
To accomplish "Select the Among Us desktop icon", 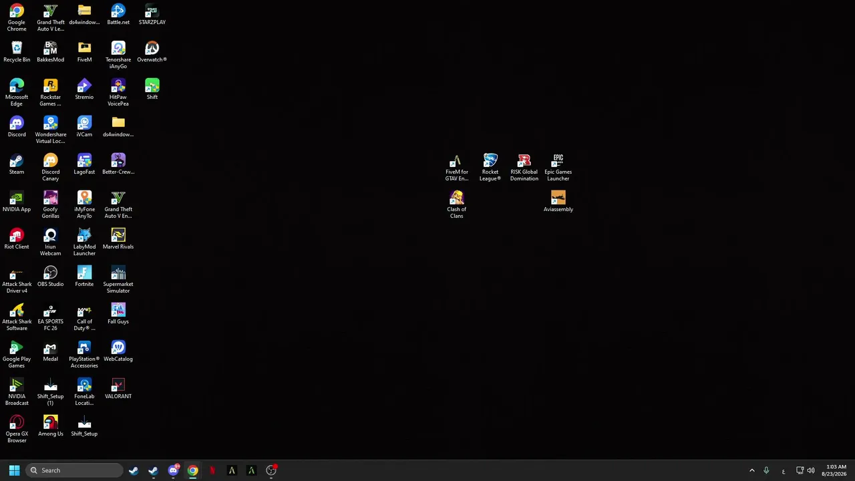I will [51, 426].
